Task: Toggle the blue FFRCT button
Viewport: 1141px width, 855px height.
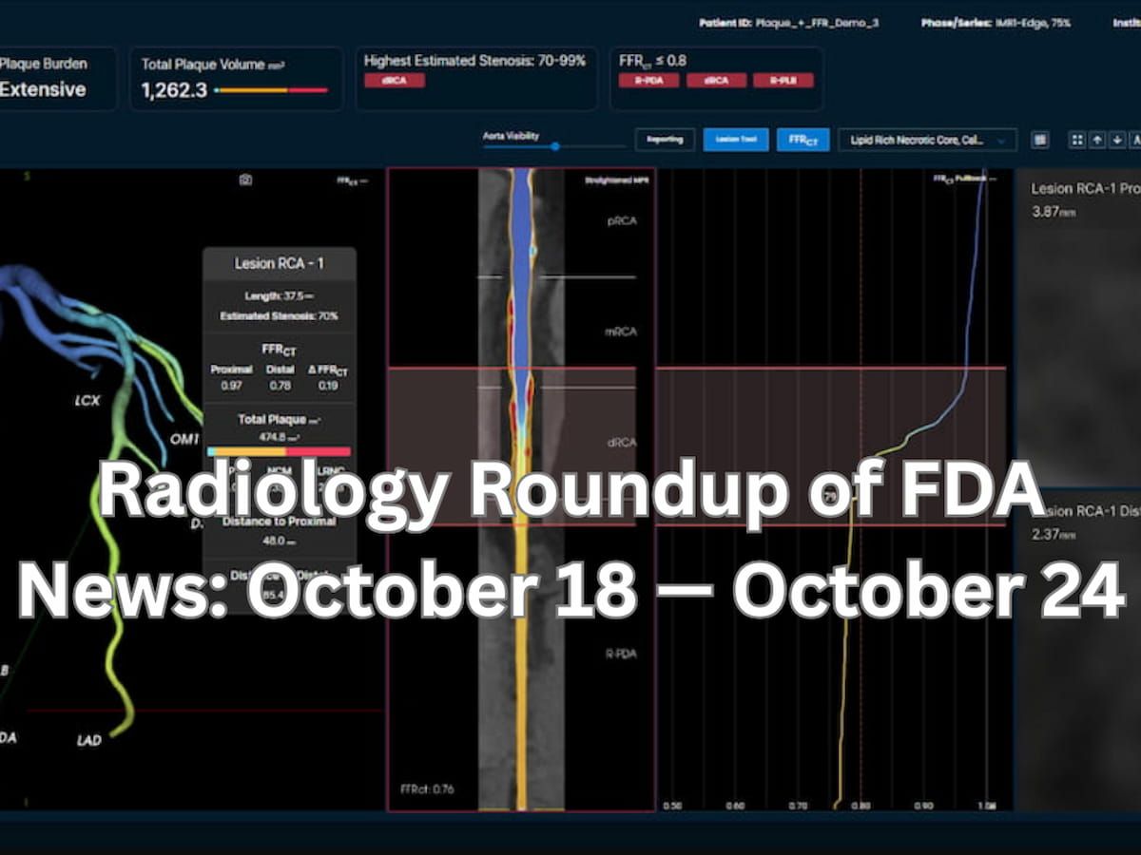Action: (803, 140)
